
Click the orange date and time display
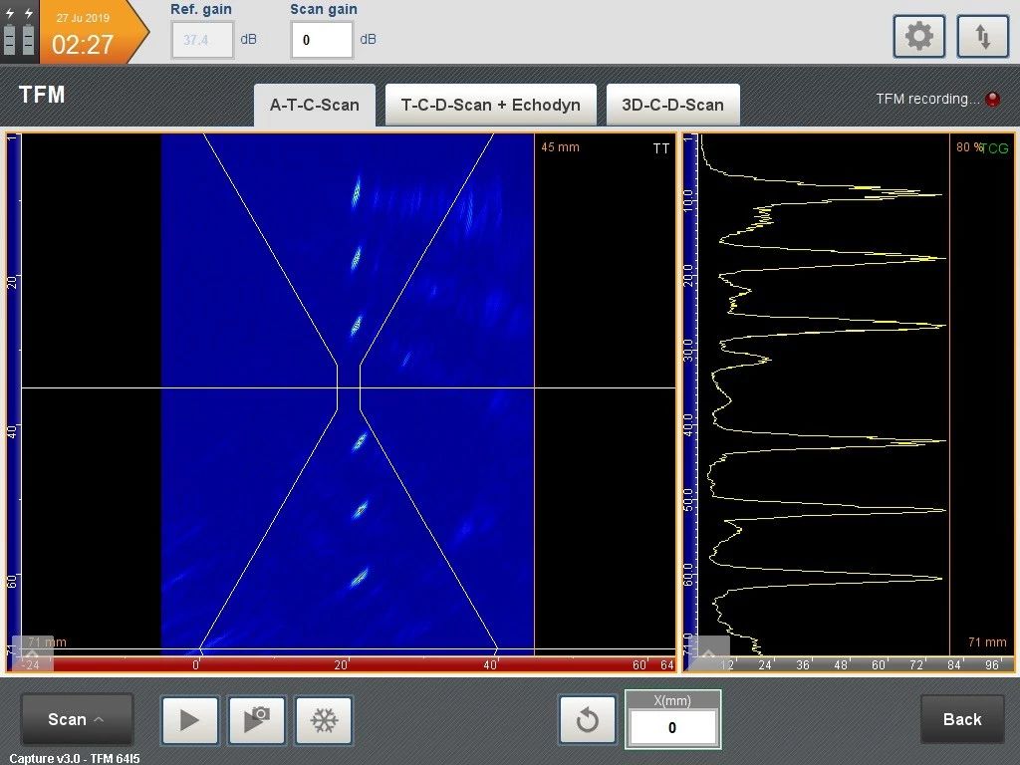click(84, 33)
